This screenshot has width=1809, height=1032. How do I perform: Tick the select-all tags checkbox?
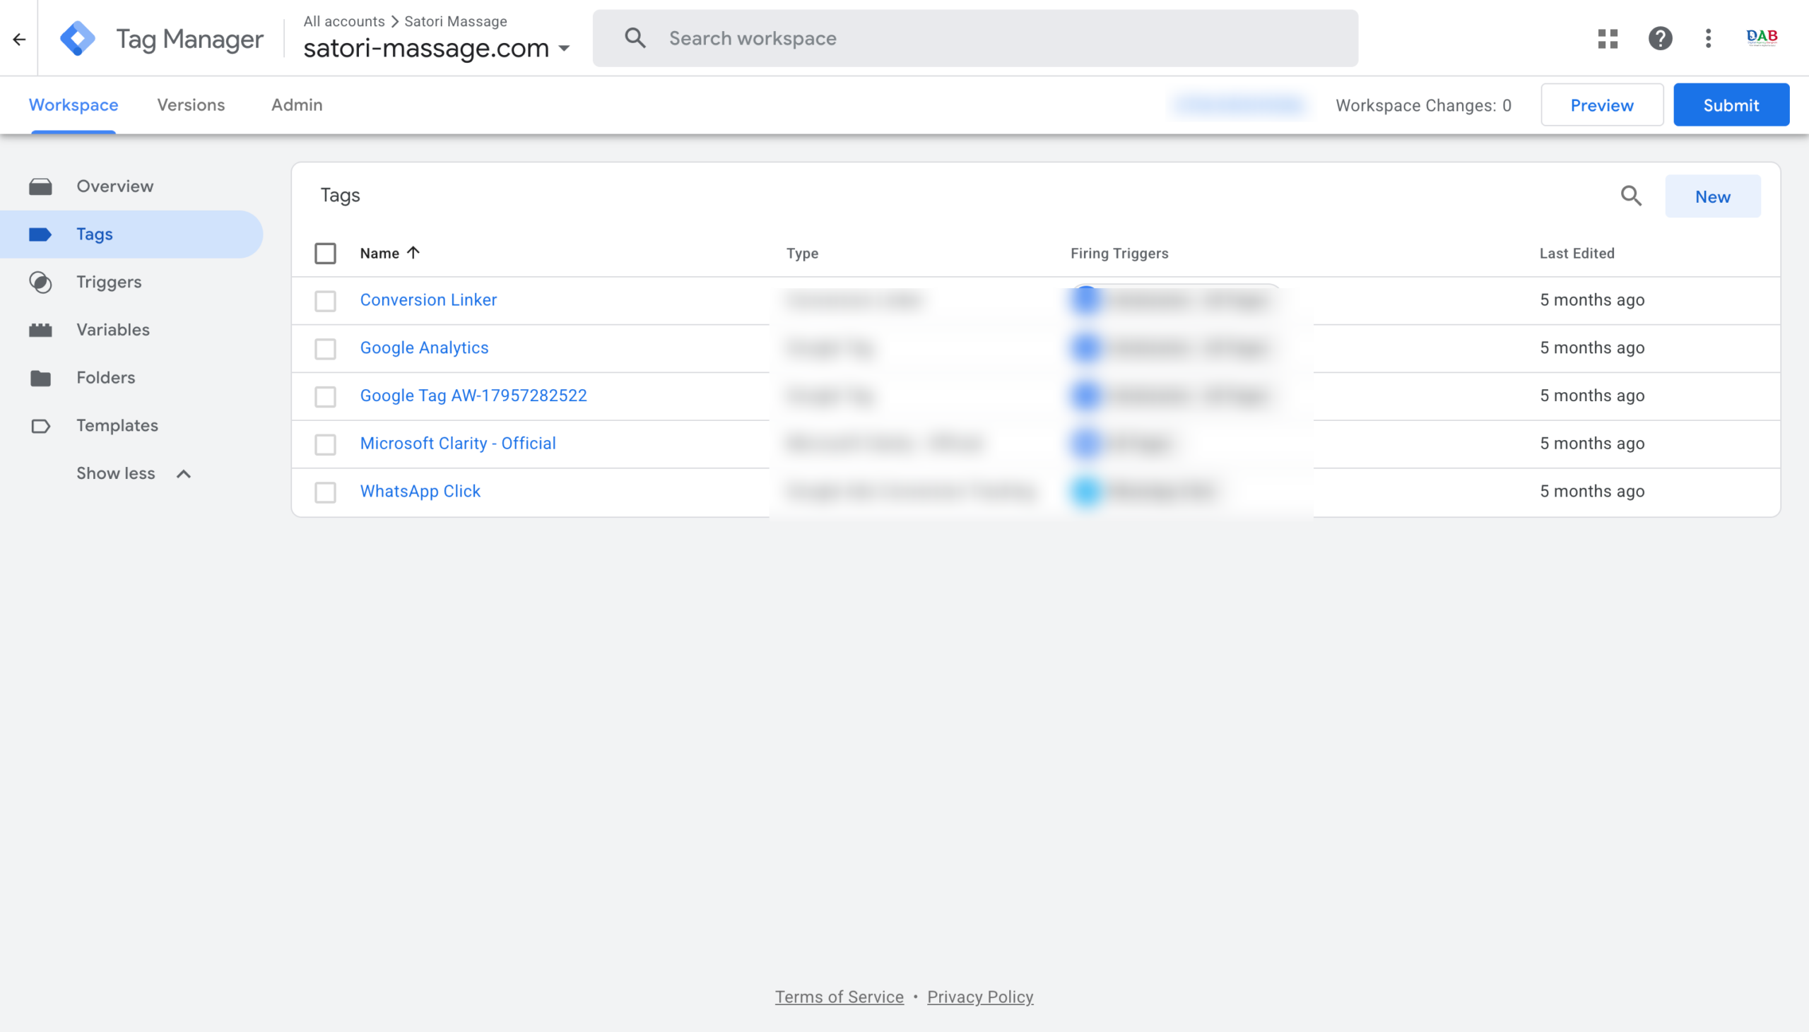coord(325,254)
